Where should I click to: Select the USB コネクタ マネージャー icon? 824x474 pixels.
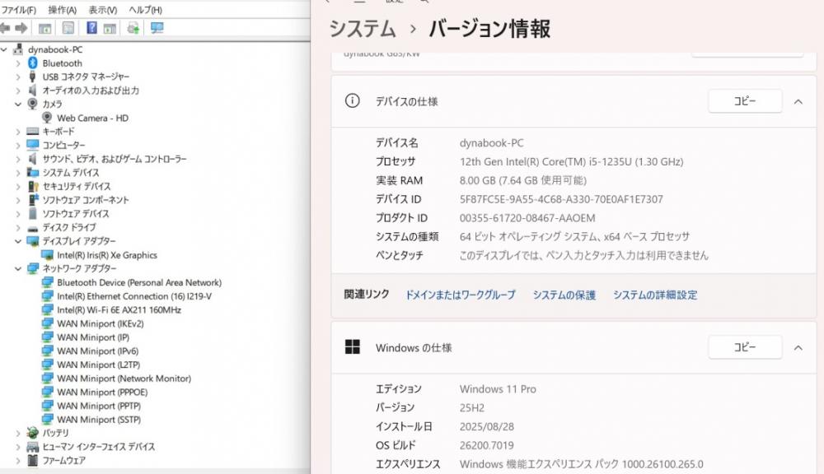point(33,77)
